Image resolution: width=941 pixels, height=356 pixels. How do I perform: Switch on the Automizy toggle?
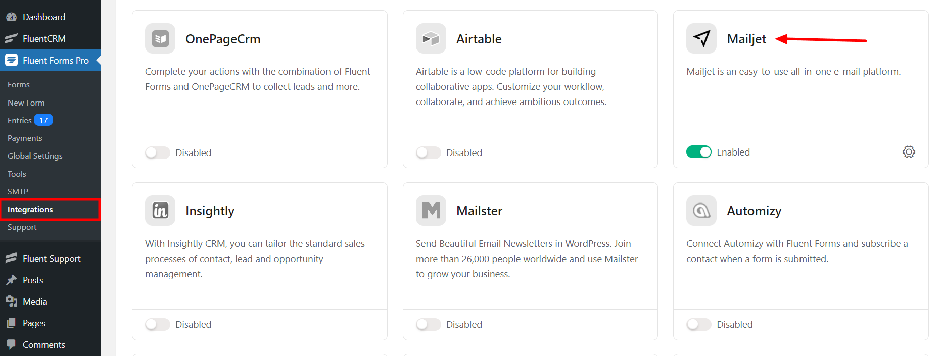699,324
